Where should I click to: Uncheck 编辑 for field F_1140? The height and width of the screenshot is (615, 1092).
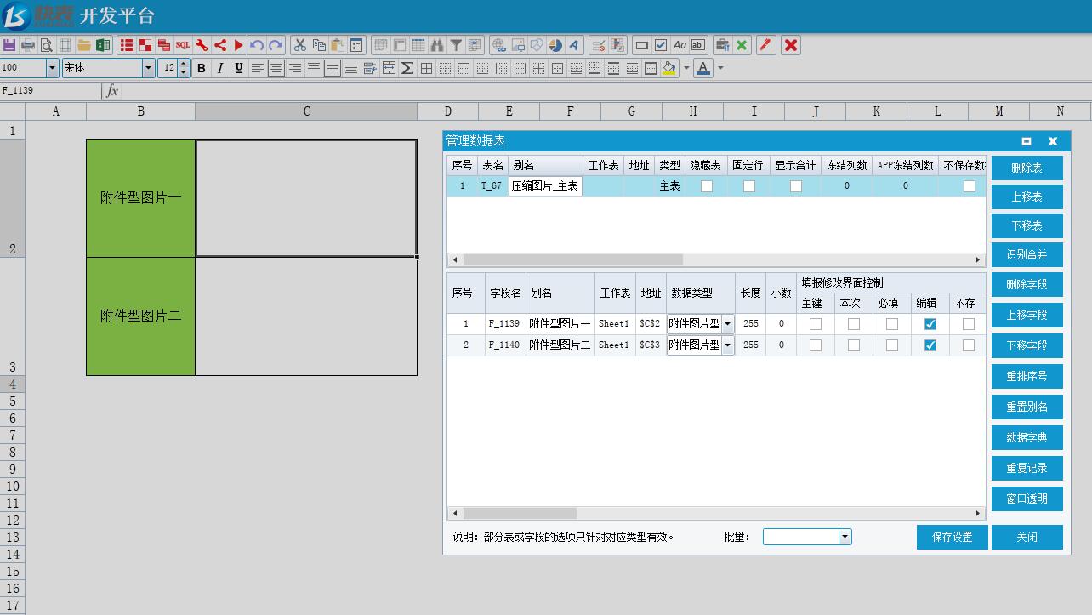[x=930, y=345]
